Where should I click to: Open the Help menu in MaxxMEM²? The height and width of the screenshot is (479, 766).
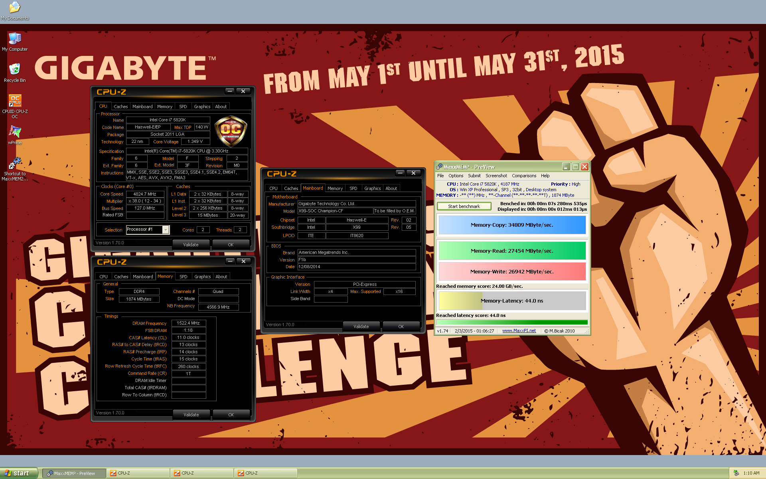click(x=545, y=176)
